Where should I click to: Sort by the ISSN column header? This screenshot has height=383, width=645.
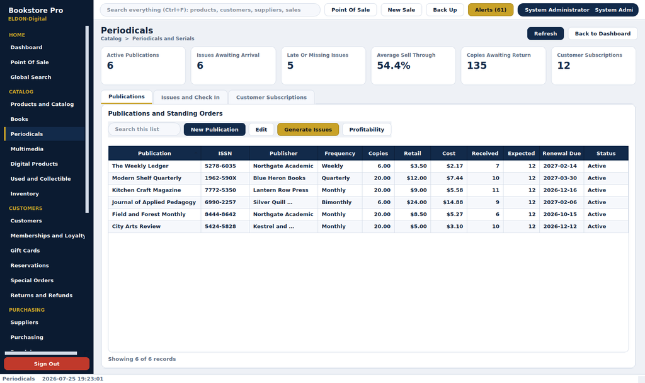click(225, 154)
